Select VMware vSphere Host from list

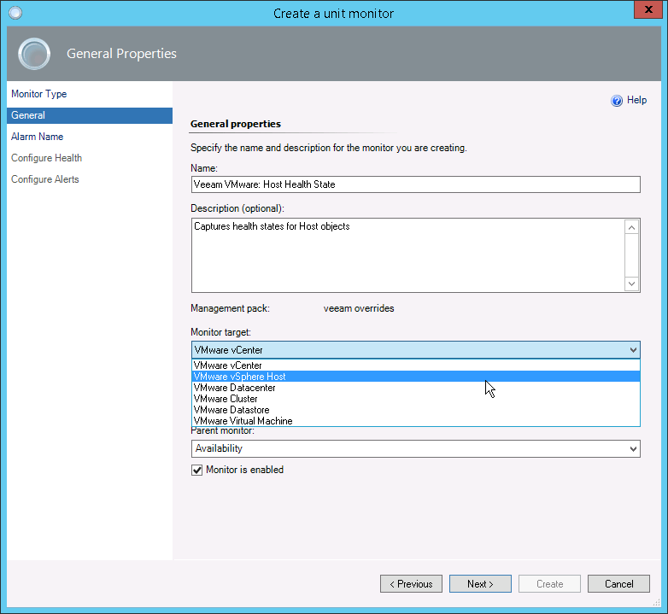point(240,377)
